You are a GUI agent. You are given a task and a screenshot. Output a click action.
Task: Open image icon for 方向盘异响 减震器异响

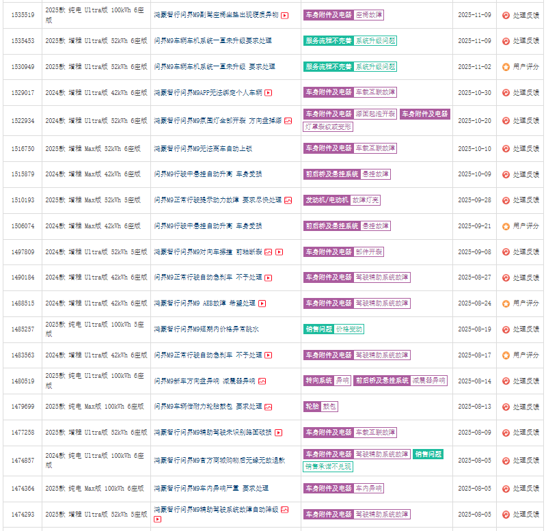tap(262, 381)
